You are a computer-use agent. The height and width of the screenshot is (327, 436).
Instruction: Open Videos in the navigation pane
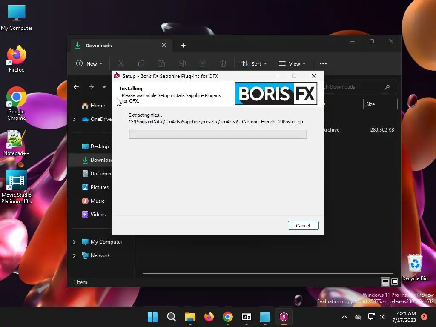[94, 215]
